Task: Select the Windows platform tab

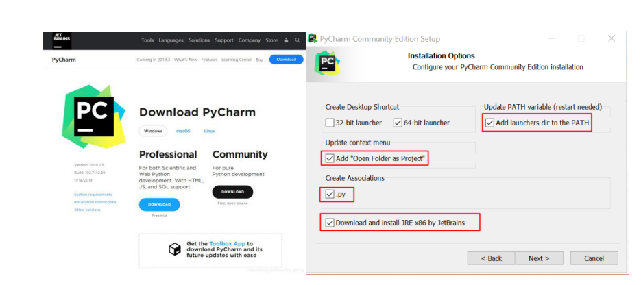Action: [x=154, y=131]
